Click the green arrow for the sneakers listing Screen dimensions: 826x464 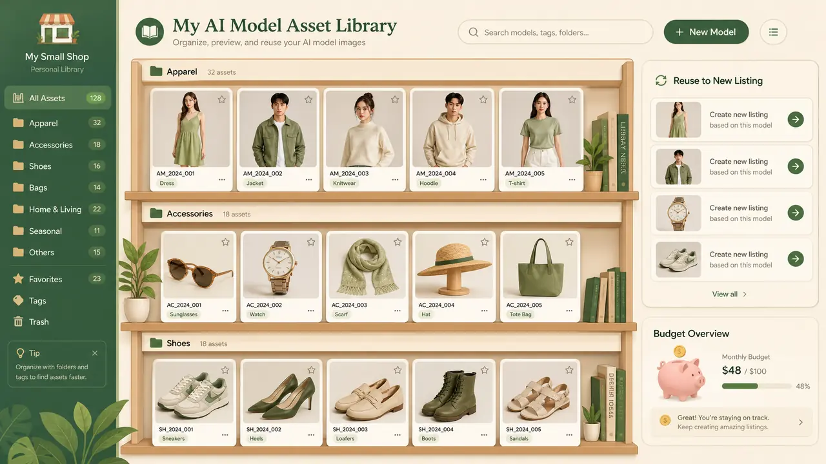pyautogui.click(x=796, y=259)
